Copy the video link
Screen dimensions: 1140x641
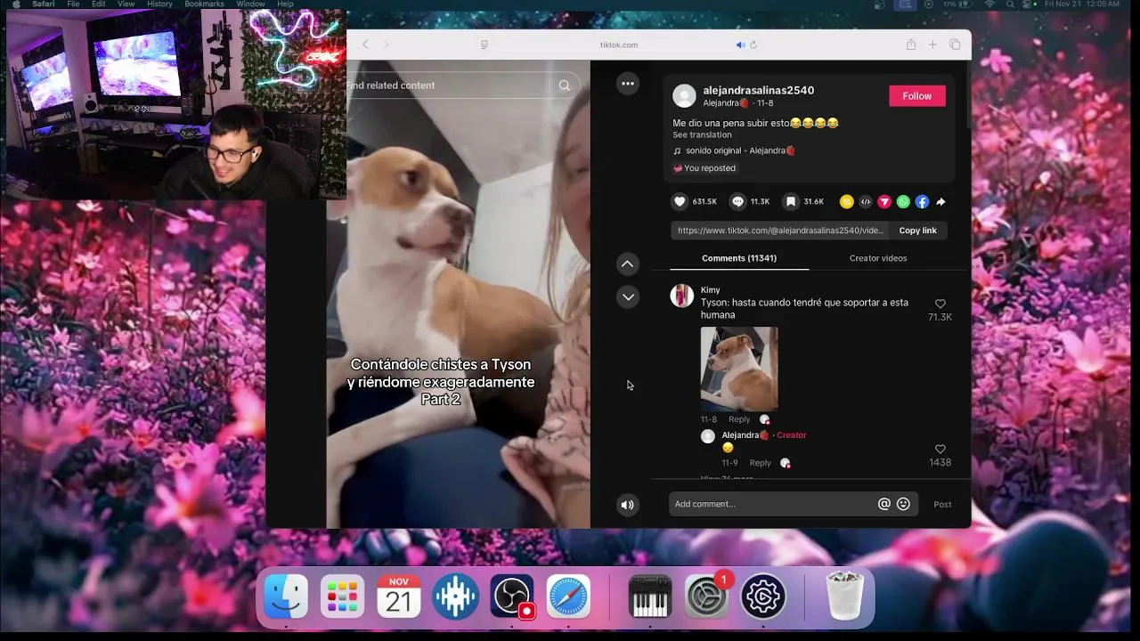[917, 231]
